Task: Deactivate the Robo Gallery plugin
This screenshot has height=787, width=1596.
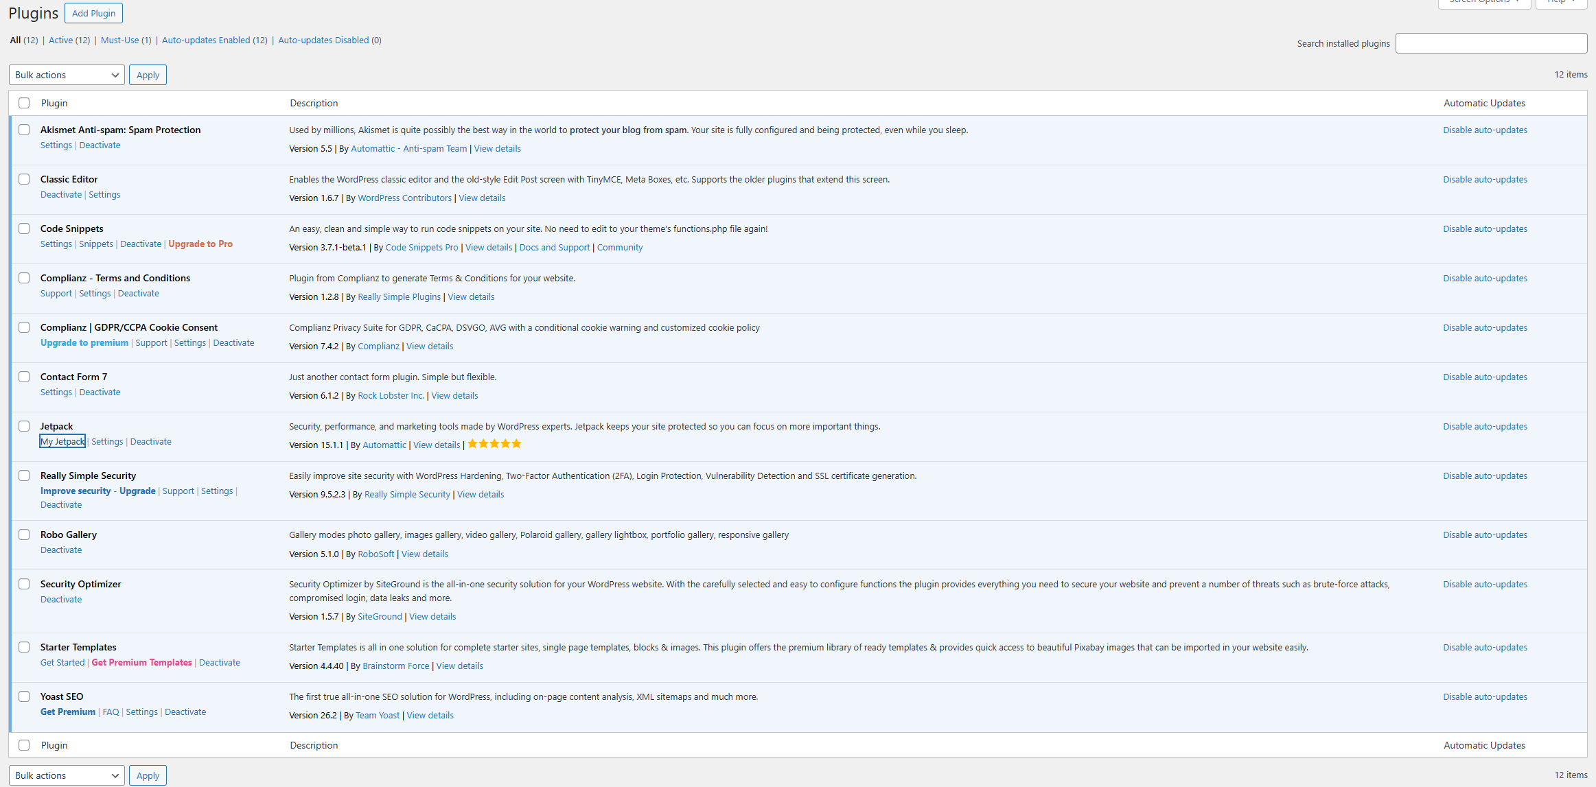Action: 61,550
